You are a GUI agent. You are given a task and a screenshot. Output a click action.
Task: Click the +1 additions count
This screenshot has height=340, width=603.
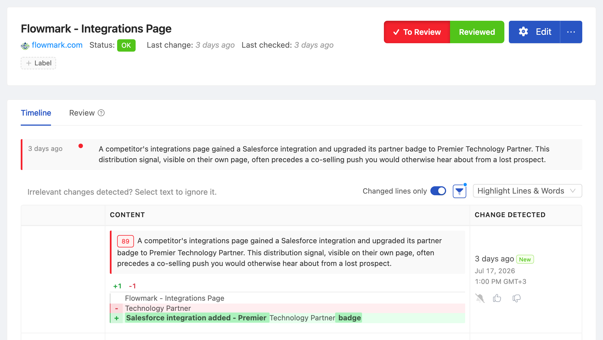pos(117,286)
